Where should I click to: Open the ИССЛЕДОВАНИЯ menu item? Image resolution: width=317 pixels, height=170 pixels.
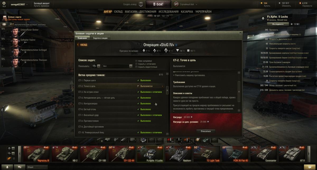click(168, 12)
